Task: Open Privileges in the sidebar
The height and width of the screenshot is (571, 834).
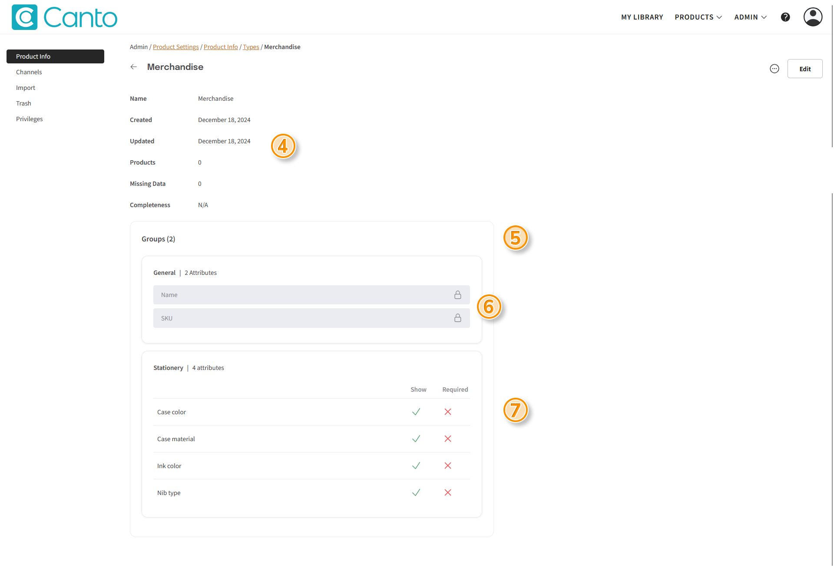Action: (30, 119)
